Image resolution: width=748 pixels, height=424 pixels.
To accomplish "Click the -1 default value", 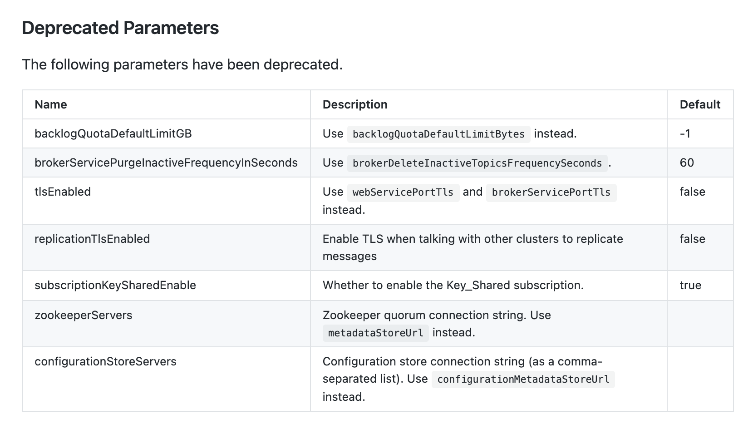I will (x=685, y=133).
